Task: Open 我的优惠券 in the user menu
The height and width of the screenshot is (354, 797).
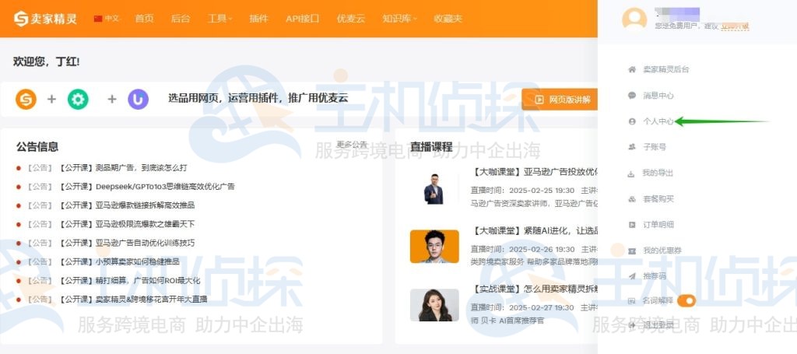Action: click(662, 251)
